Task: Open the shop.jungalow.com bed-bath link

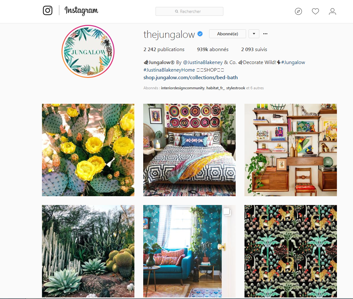Action: click(x=191, y=78)
